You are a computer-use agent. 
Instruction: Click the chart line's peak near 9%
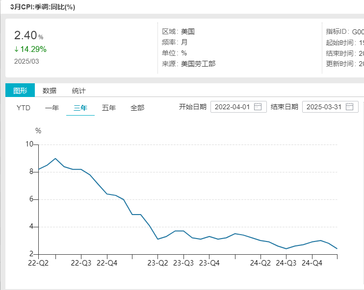pyautogui.click(x=55, y=159)
